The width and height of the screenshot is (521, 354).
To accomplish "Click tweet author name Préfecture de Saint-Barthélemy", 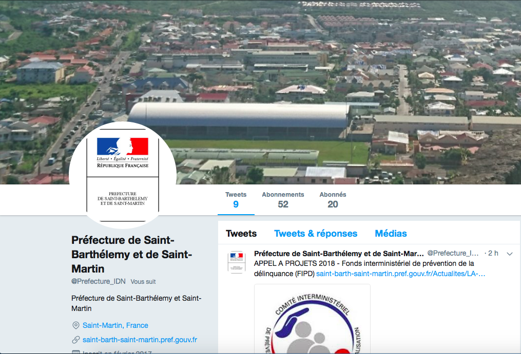I will click(x=339, y=254).
